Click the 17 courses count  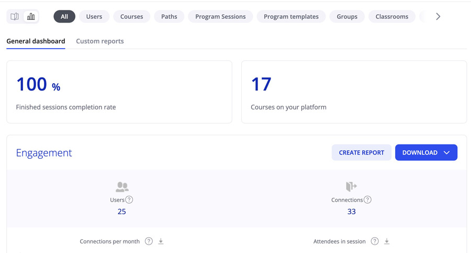pyautogui.click(x=261, y=84)
